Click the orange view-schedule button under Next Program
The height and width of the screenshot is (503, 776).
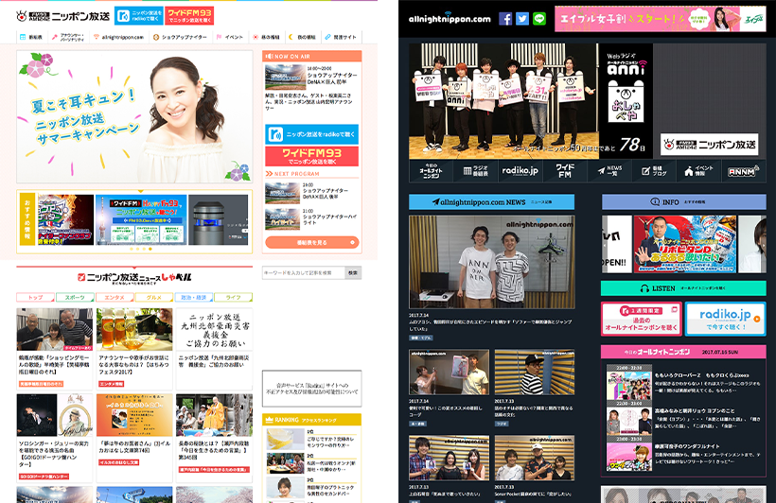click(x=311, y=242)
